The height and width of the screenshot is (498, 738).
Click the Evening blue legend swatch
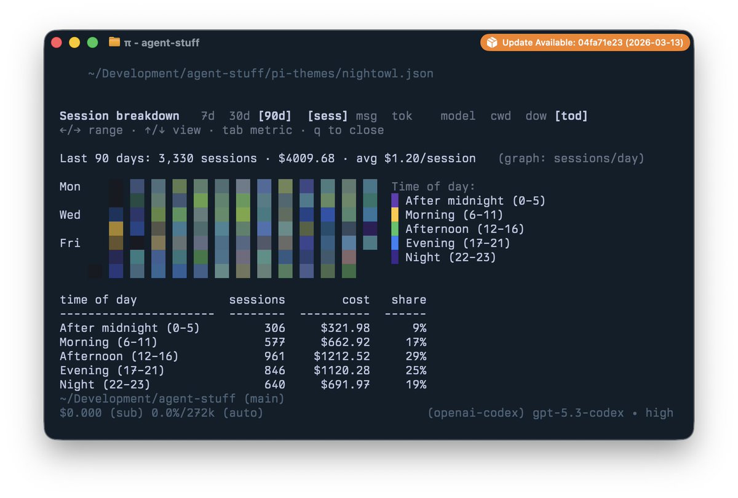click(x=395, y=243)
